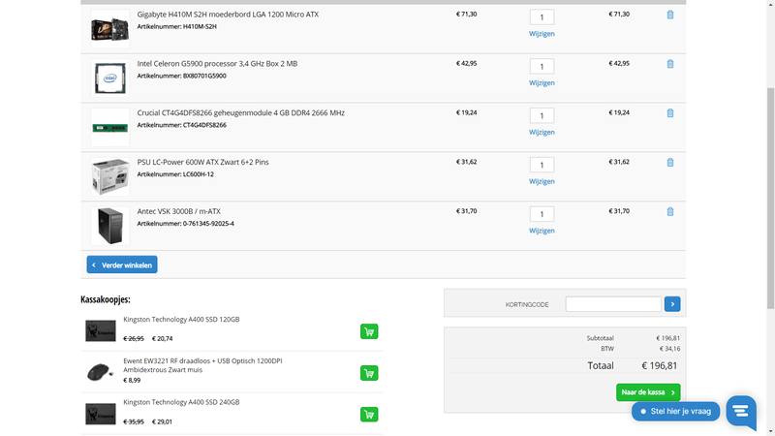
Task: Select the BTW € 34,16 value
Action: (x=669, y=349)
